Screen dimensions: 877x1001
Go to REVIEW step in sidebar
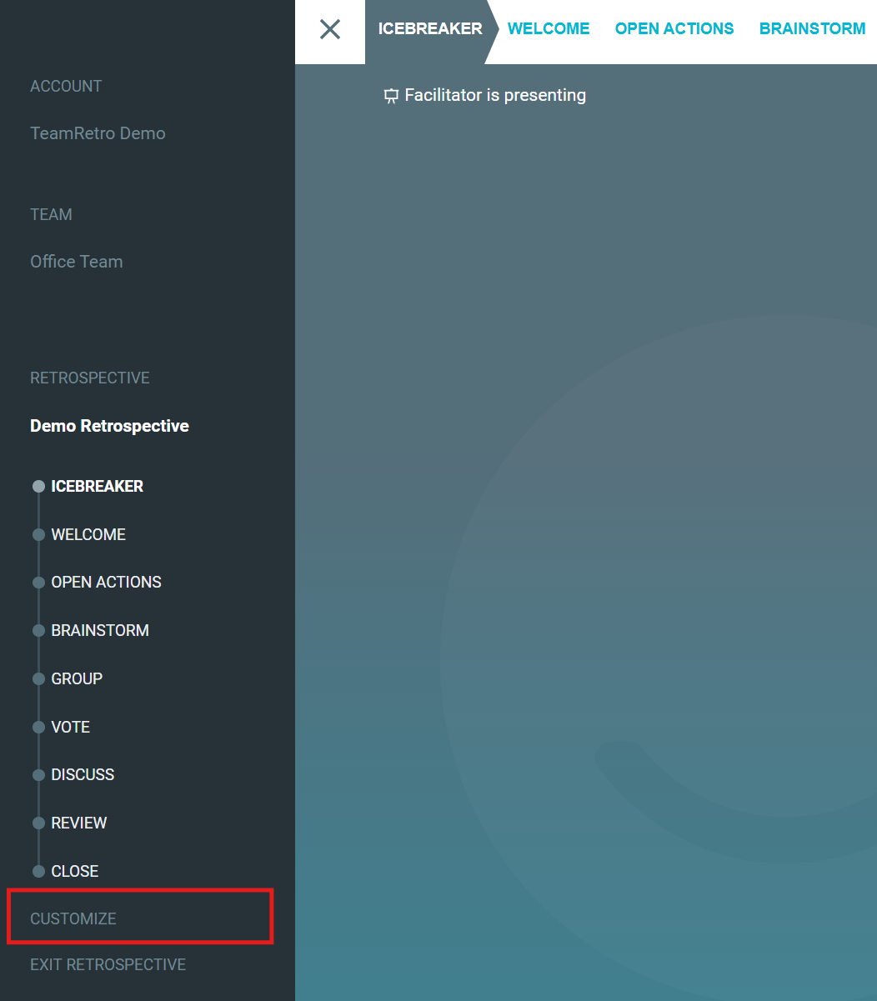(x=79, y=823)
